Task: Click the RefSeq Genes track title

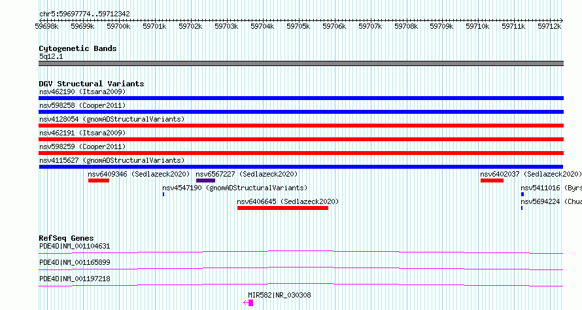Action: pos(66,238)
